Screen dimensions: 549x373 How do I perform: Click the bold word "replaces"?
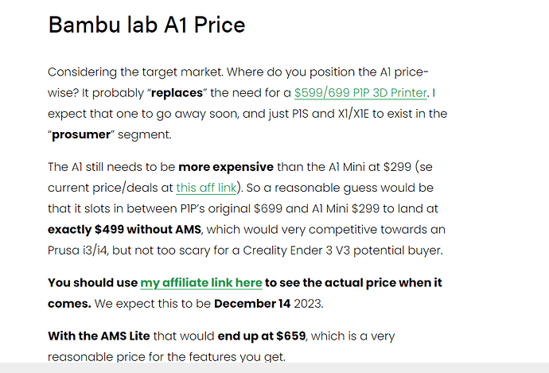[x=177, y=93]
